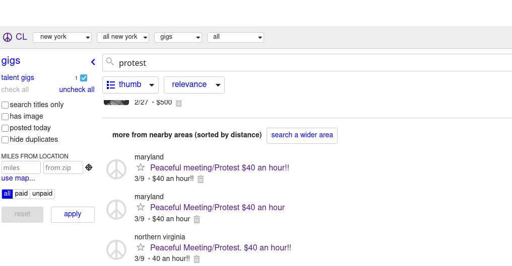512x266 pixels.
Task: Hide the $500 posting with trash icon
Action: click(178, 103)
